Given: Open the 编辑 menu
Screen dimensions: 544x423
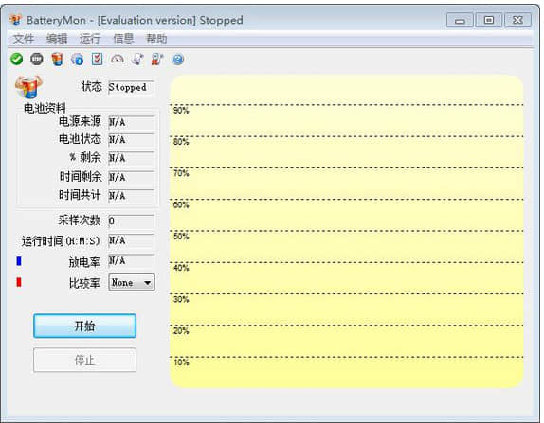Looking at the screenshot, I should [57, 39].
